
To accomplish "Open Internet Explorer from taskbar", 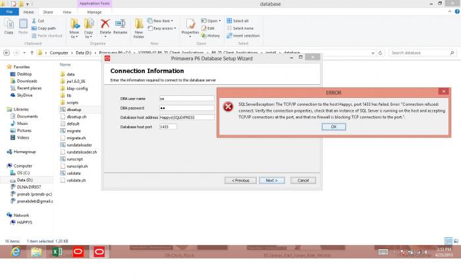I will click(15, 252).
